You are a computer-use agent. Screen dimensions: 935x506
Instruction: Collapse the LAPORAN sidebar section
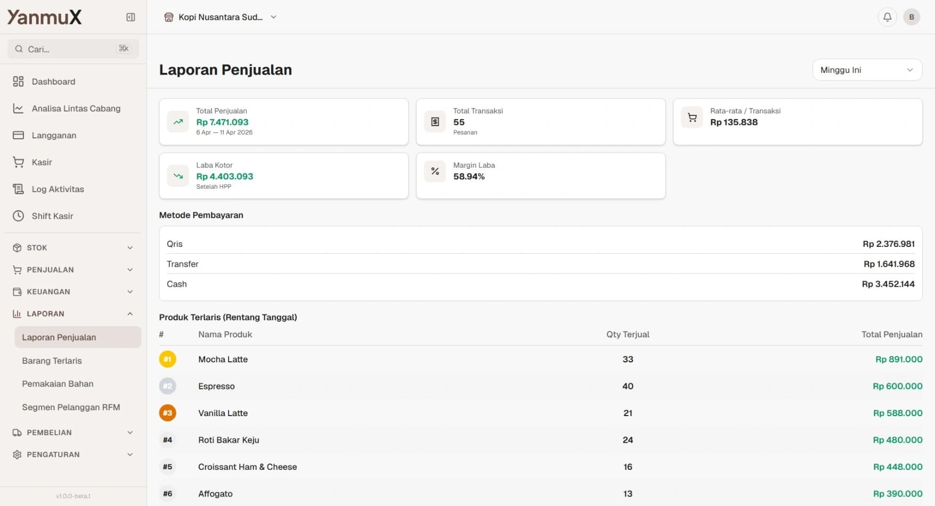(x=73, y=314)
